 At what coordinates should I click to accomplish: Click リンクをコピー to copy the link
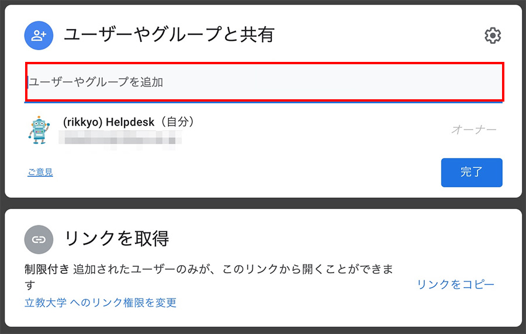(x=455, y=284)
